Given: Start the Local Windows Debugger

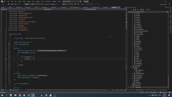Looking at the screenshot, I should 49,4.
